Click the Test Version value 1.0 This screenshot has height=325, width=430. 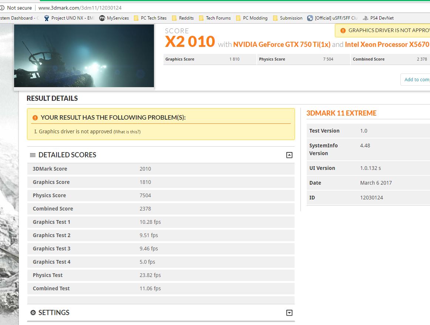tap(364, 131)
